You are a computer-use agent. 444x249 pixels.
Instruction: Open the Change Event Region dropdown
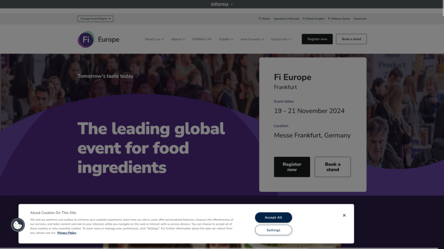tap(95, 19)
